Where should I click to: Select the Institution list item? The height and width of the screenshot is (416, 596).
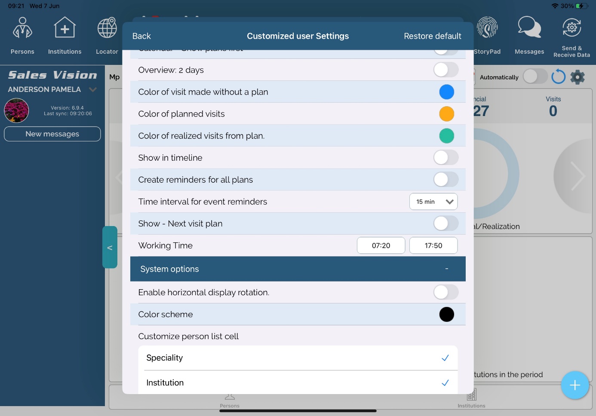click(x=298, y=382)
